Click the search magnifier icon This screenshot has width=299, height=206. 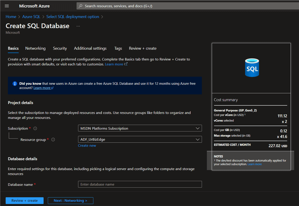point(81,6)
